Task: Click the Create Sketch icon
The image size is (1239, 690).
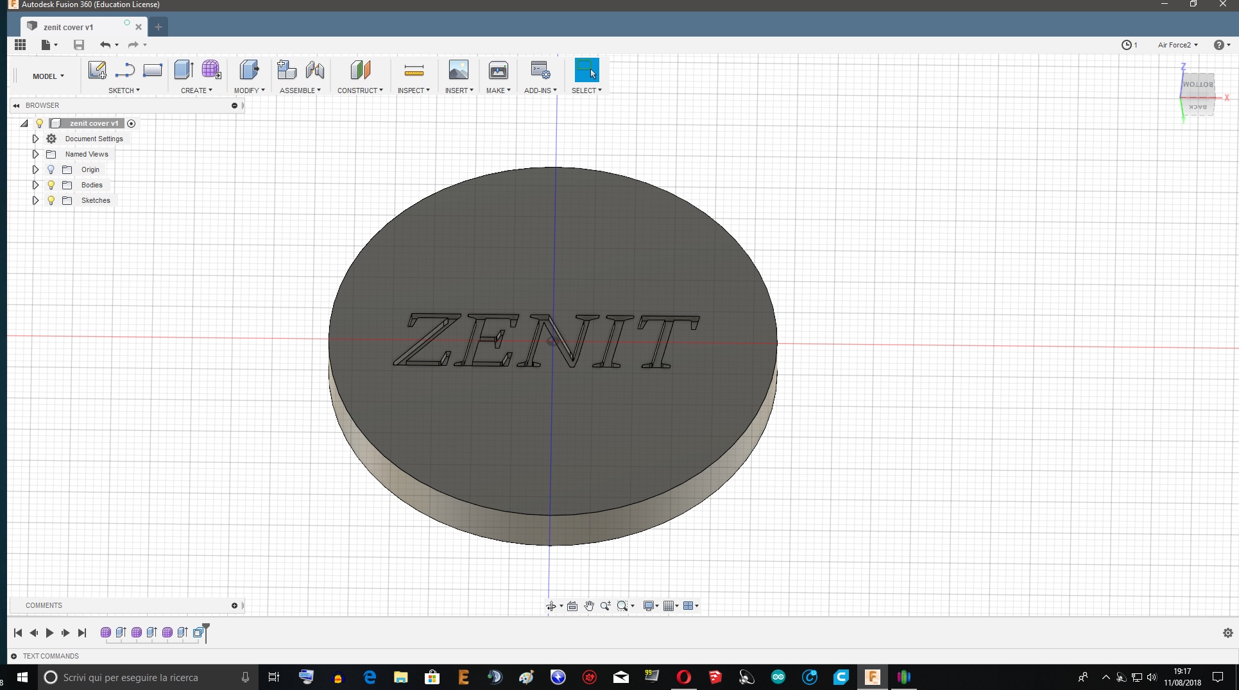Action: point(97,70)
